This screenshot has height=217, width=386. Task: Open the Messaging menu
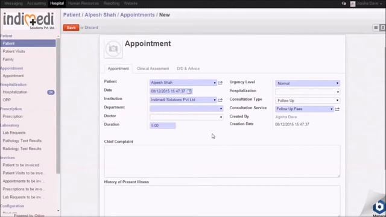coord(13,4)
